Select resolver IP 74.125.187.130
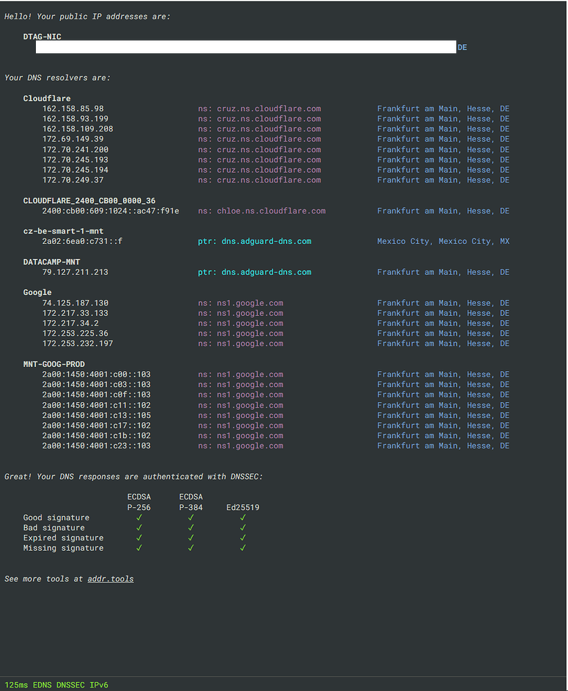The width and height of the screenshot is (568, 691). click(x=75, y=303)
